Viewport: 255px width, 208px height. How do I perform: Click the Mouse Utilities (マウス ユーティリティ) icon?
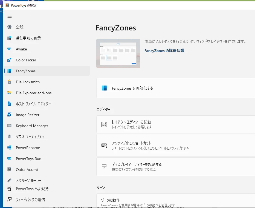pos(9,136)
